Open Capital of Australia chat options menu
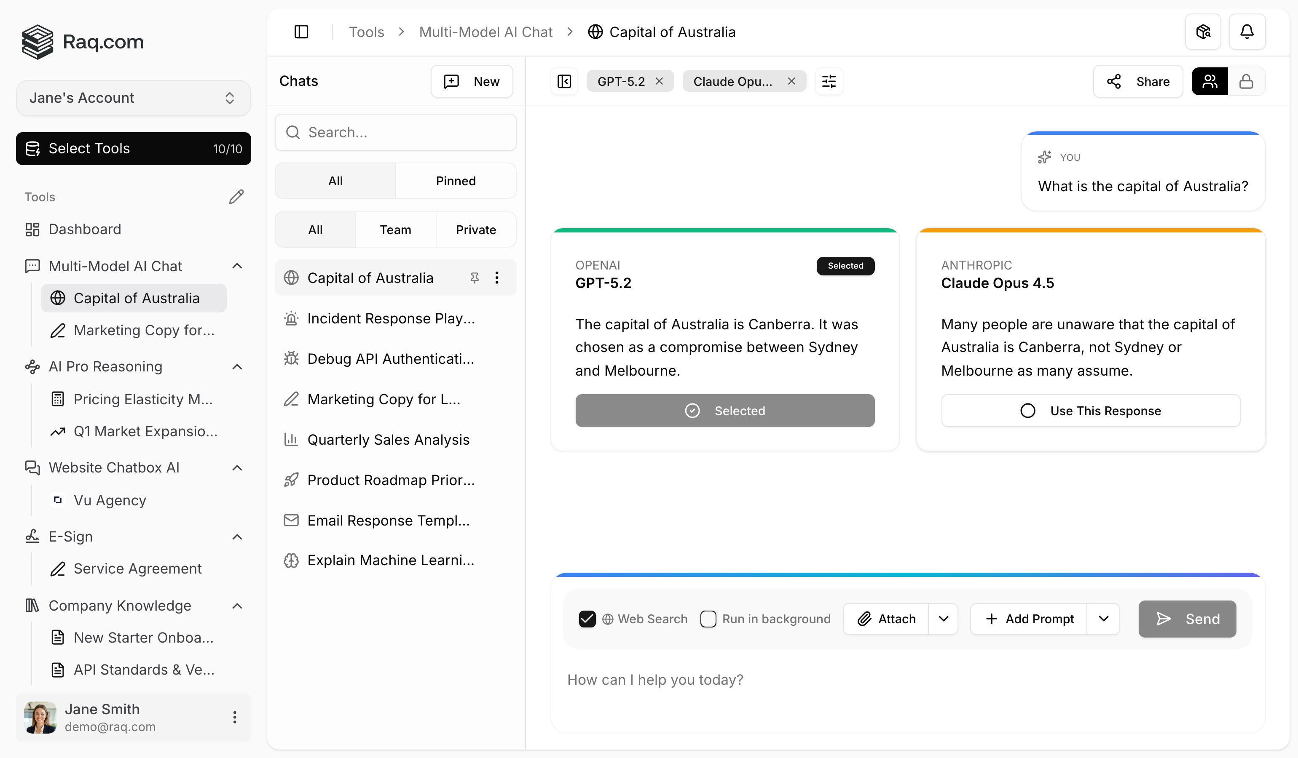 (x=496, y=278)
